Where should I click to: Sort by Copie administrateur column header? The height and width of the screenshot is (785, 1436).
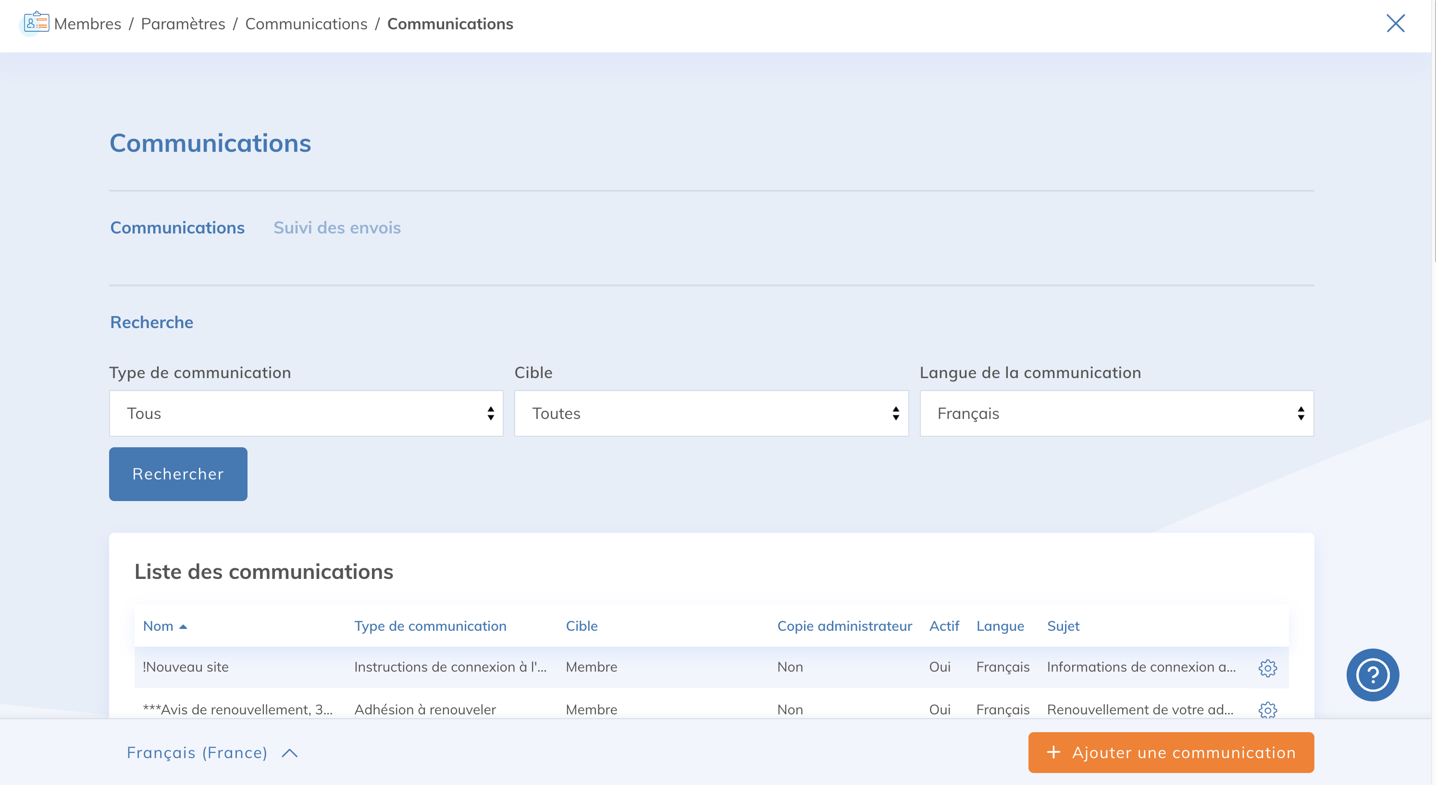[844, 626]
